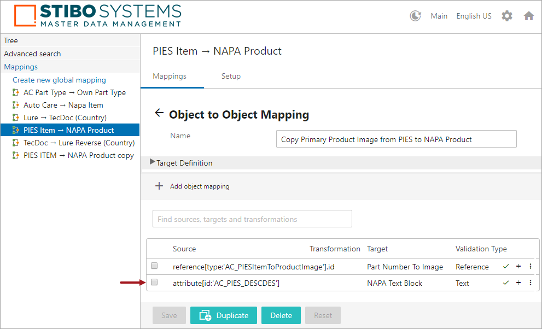Click the back arrow beside Object to Object Mapping
The height and width of the screenshot is (329, 542).
(159, 113)
